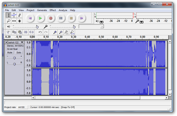Click the lower right channel waveform
This screenshot has width=177, height=116.
pyautogui.click(x=100, y=82)
